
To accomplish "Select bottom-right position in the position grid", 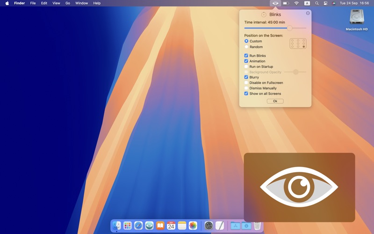I will click(303, 46).
